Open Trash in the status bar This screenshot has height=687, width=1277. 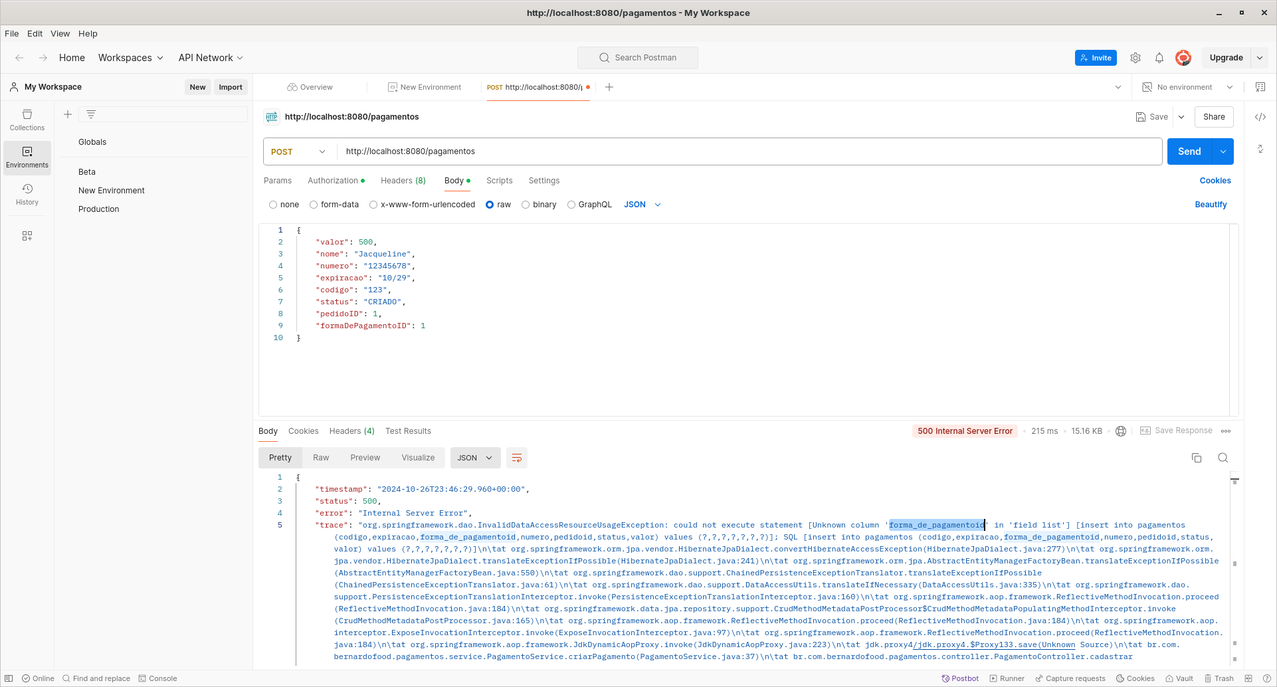(1219, 678)
